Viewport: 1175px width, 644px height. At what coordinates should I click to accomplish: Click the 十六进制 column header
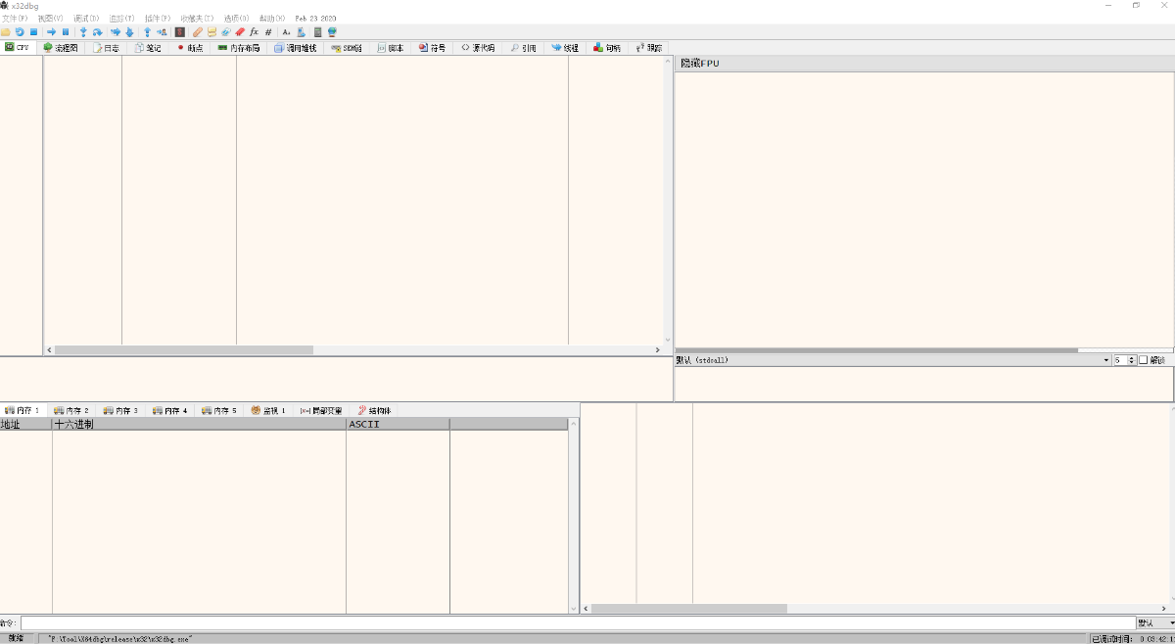point(199,424)
